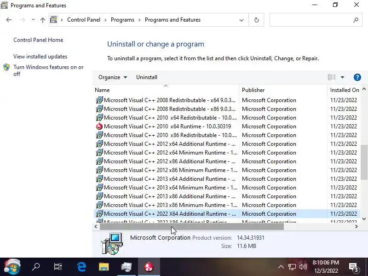
Task: Open the Start menu button
Action: click(x=12, y=267)
